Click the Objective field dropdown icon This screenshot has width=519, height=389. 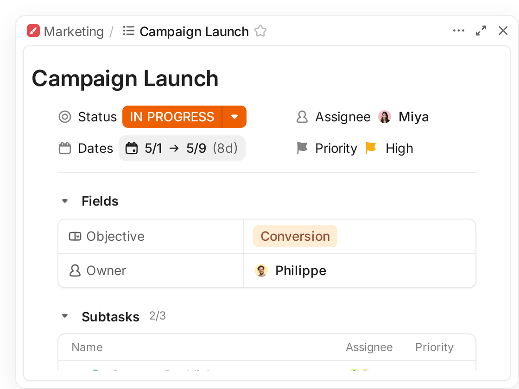pyautogui.click(x=75, y=237)
